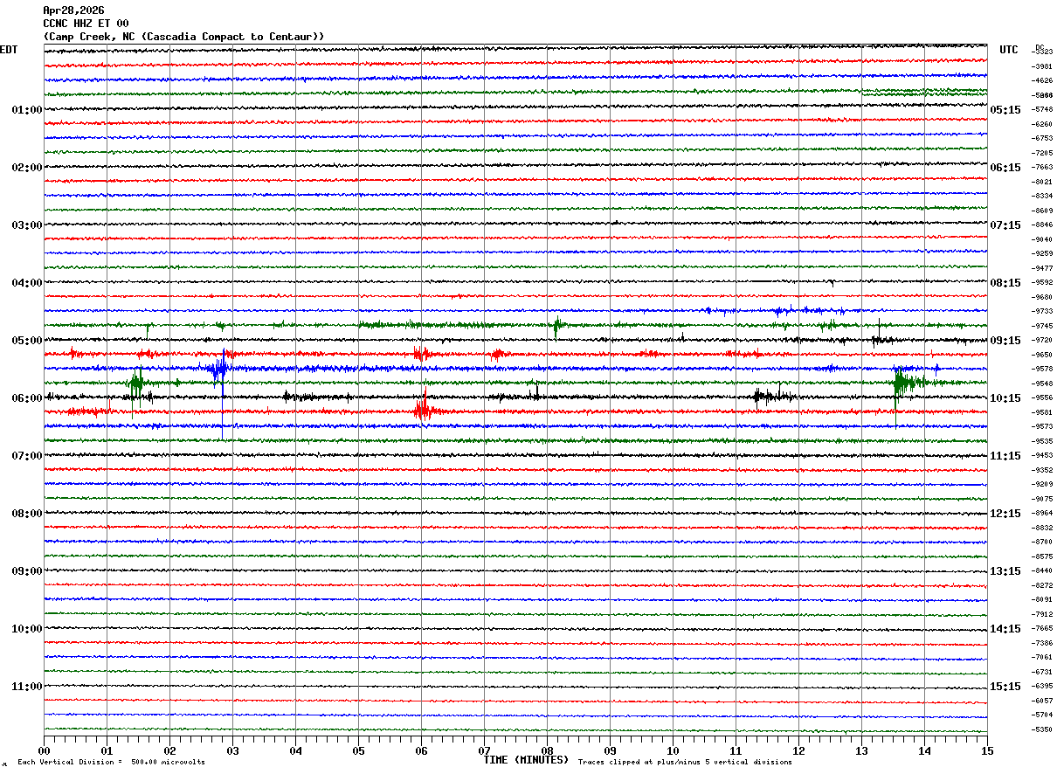The height and width of the screenshot is (774, 1057).
Task: Click the 05:15 UTC time label
Action: pos(1005,110)
